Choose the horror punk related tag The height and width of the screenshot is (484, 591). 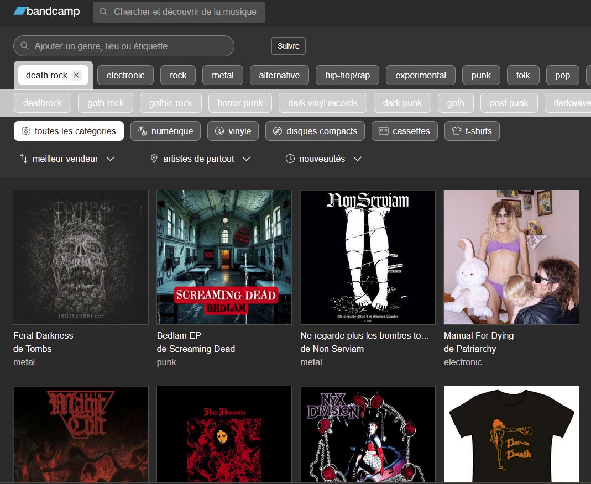tap(240, 103)
